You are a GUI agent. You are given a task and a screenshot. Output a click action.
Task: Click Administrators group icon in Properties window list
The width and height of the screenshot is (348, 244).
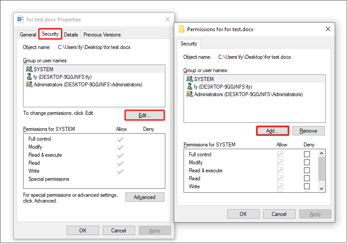click(29, 84)
